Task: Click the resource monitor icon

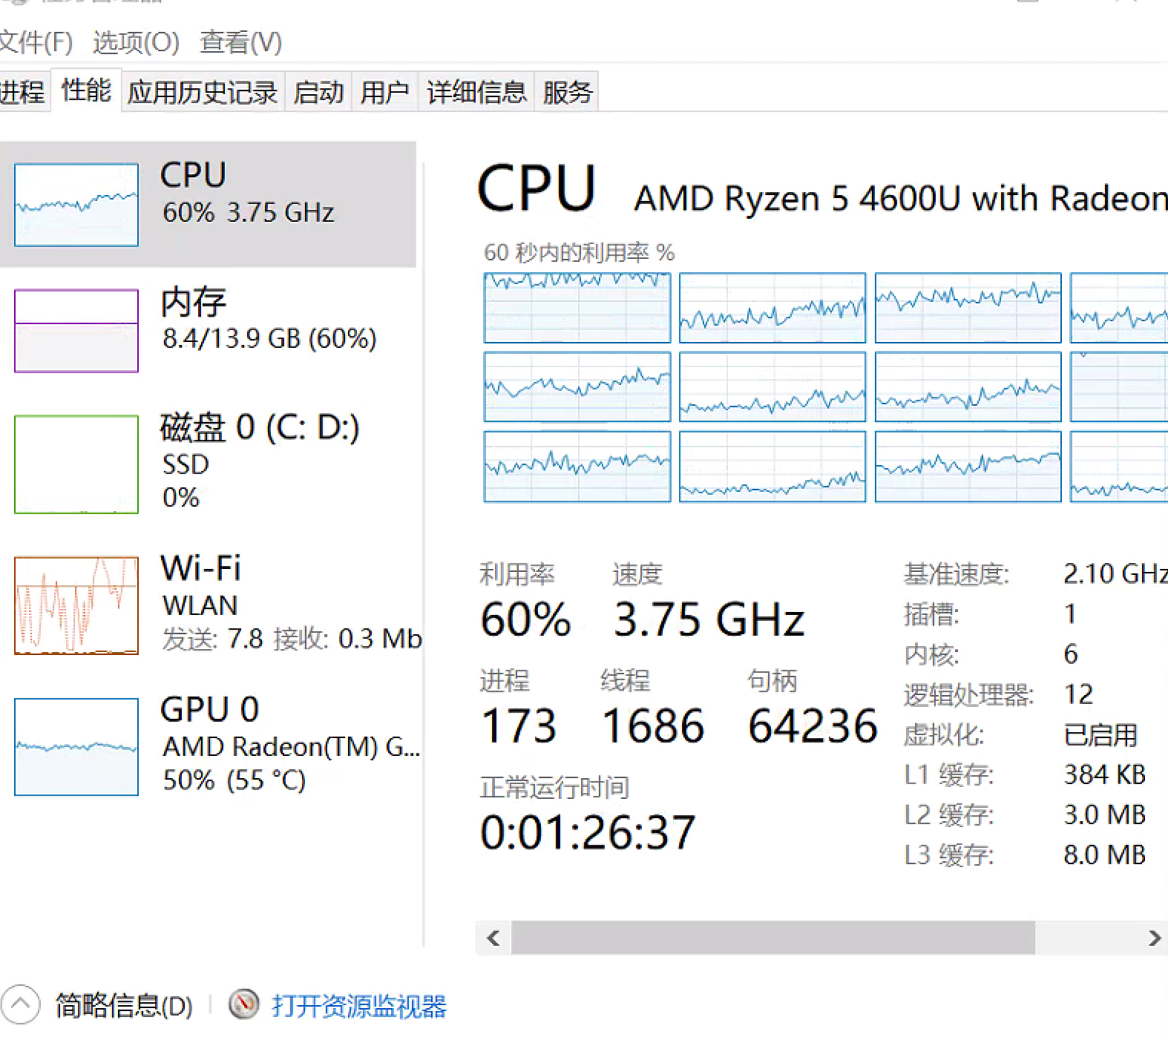Action: pyautogui.click(x=243, y=1005)
